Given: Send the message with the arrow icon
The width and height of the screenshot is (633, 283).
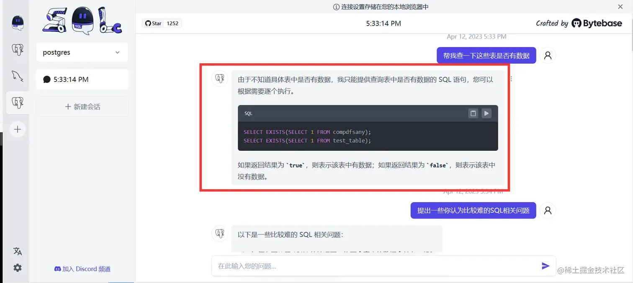Looking at the screenshot, I should tap(546, 265).
